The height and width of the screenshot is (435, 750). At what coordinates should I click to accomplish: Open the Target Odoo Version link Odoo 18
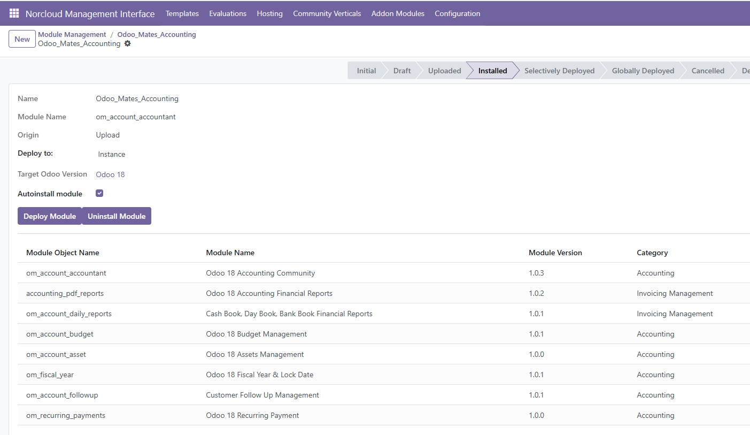110,174
